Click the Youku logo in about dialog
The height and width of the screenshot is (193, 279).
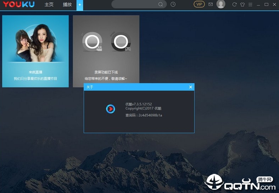[111, 109]
